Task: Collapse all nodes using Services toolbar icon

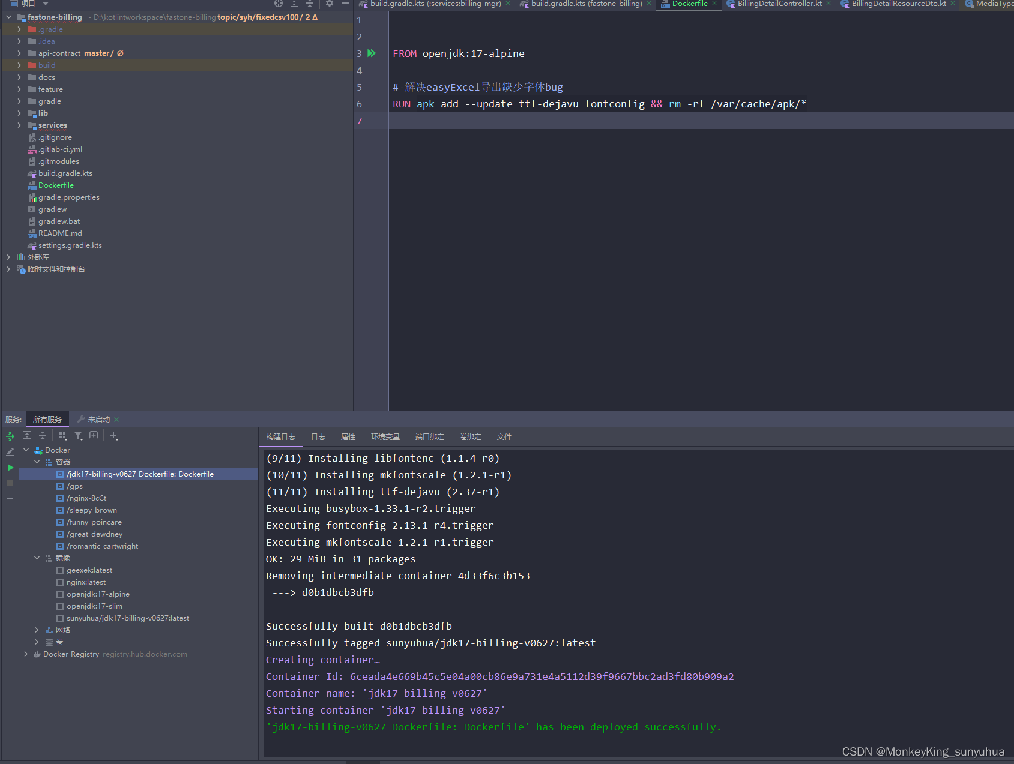Action: [x=42, y=436]
